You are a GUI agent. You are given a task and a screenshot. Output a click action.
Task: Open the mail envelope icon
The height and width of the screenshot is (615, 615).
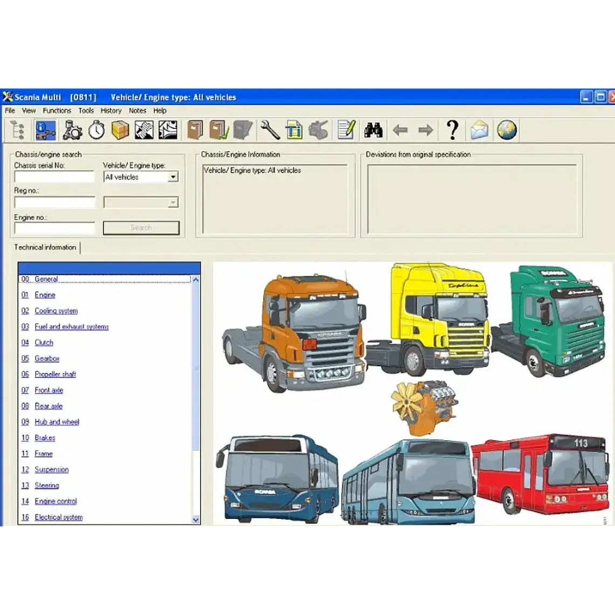pos(479,130)
